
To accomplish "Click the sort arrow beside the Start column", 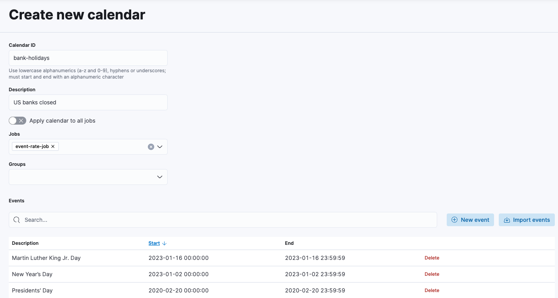I will pyautogui.click(x=165, y=243).
